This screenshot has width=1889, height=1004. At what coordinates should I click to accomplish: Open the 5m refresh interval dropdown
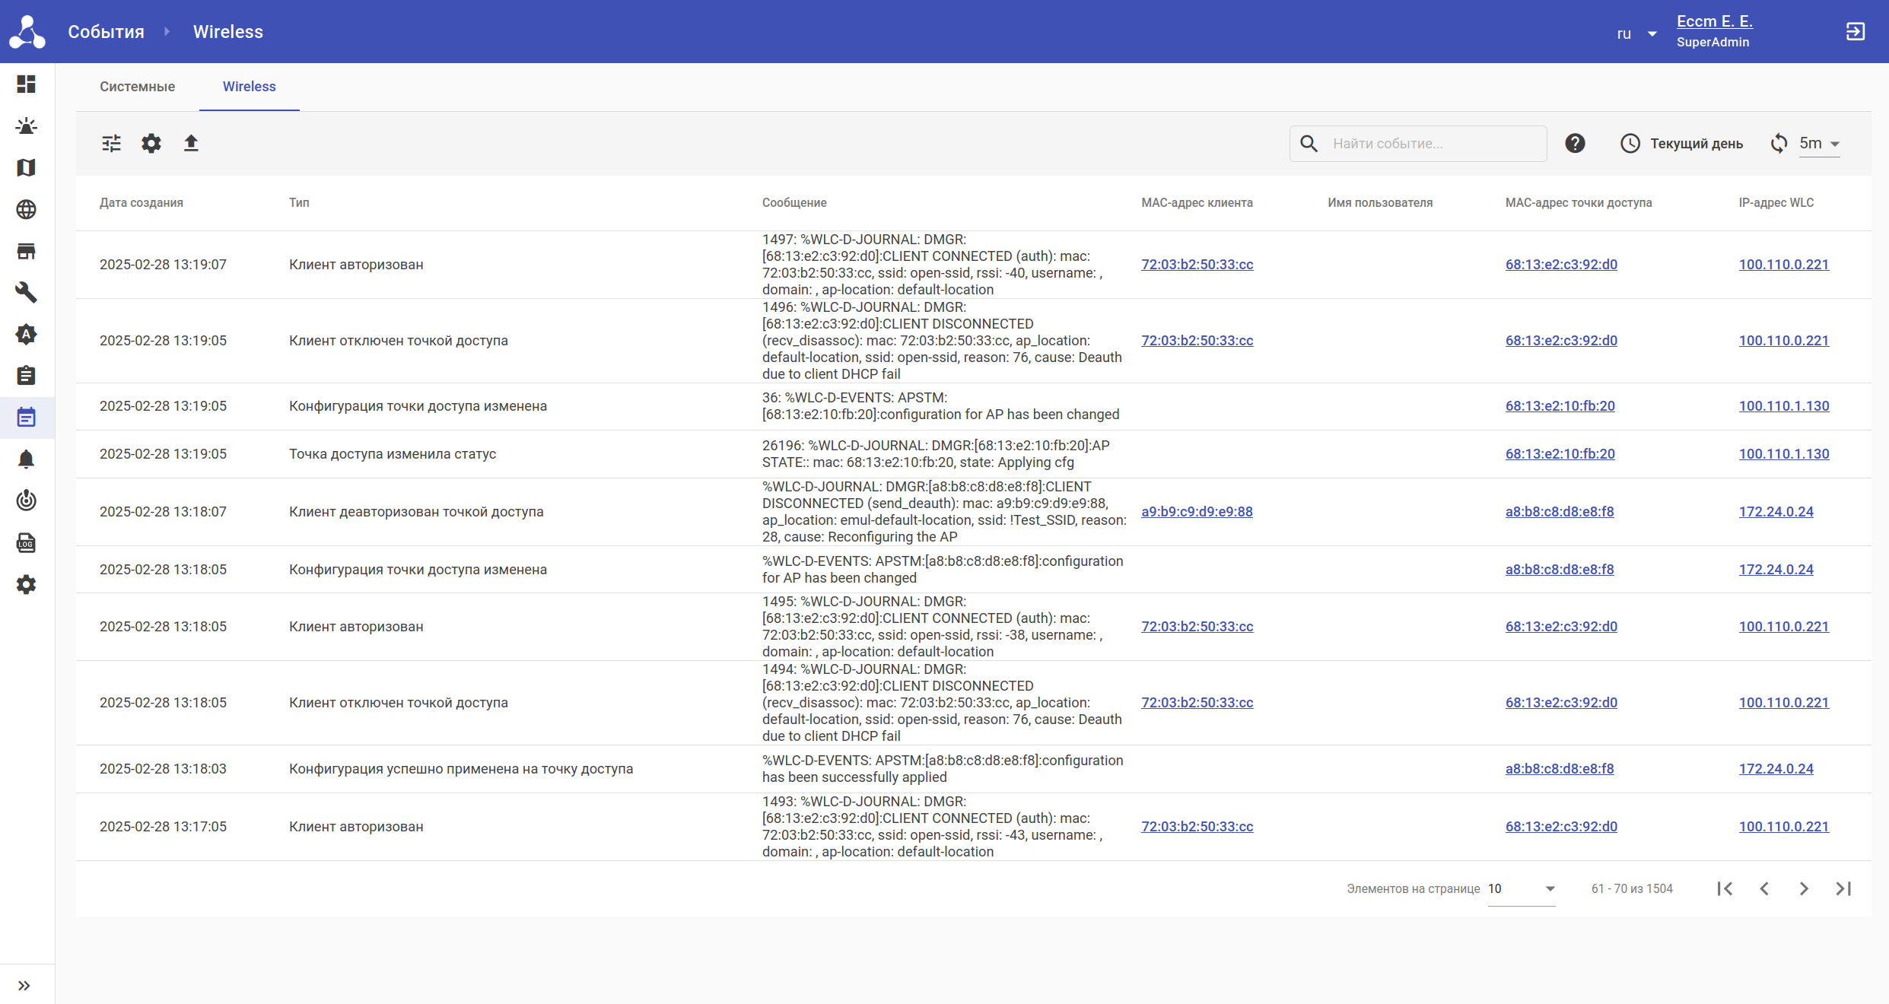(1819, 143)
